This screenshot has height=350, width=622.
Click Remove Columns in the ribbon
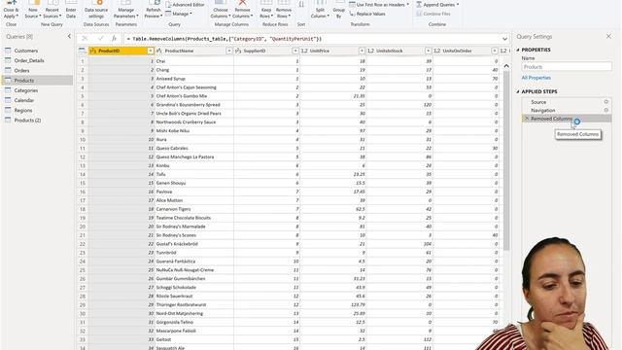[x=242, y=10]
